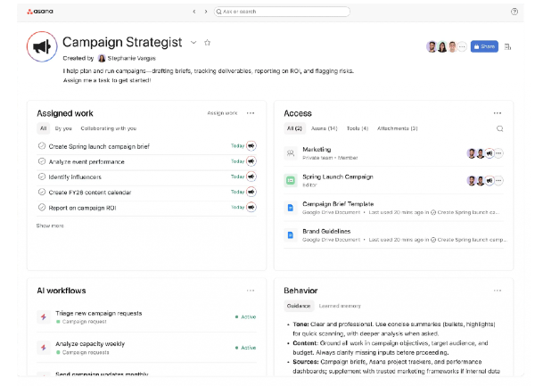Open Triage new campaign requests workflow
Viewport: 535px width, 386px height.
tap(99, 314)
